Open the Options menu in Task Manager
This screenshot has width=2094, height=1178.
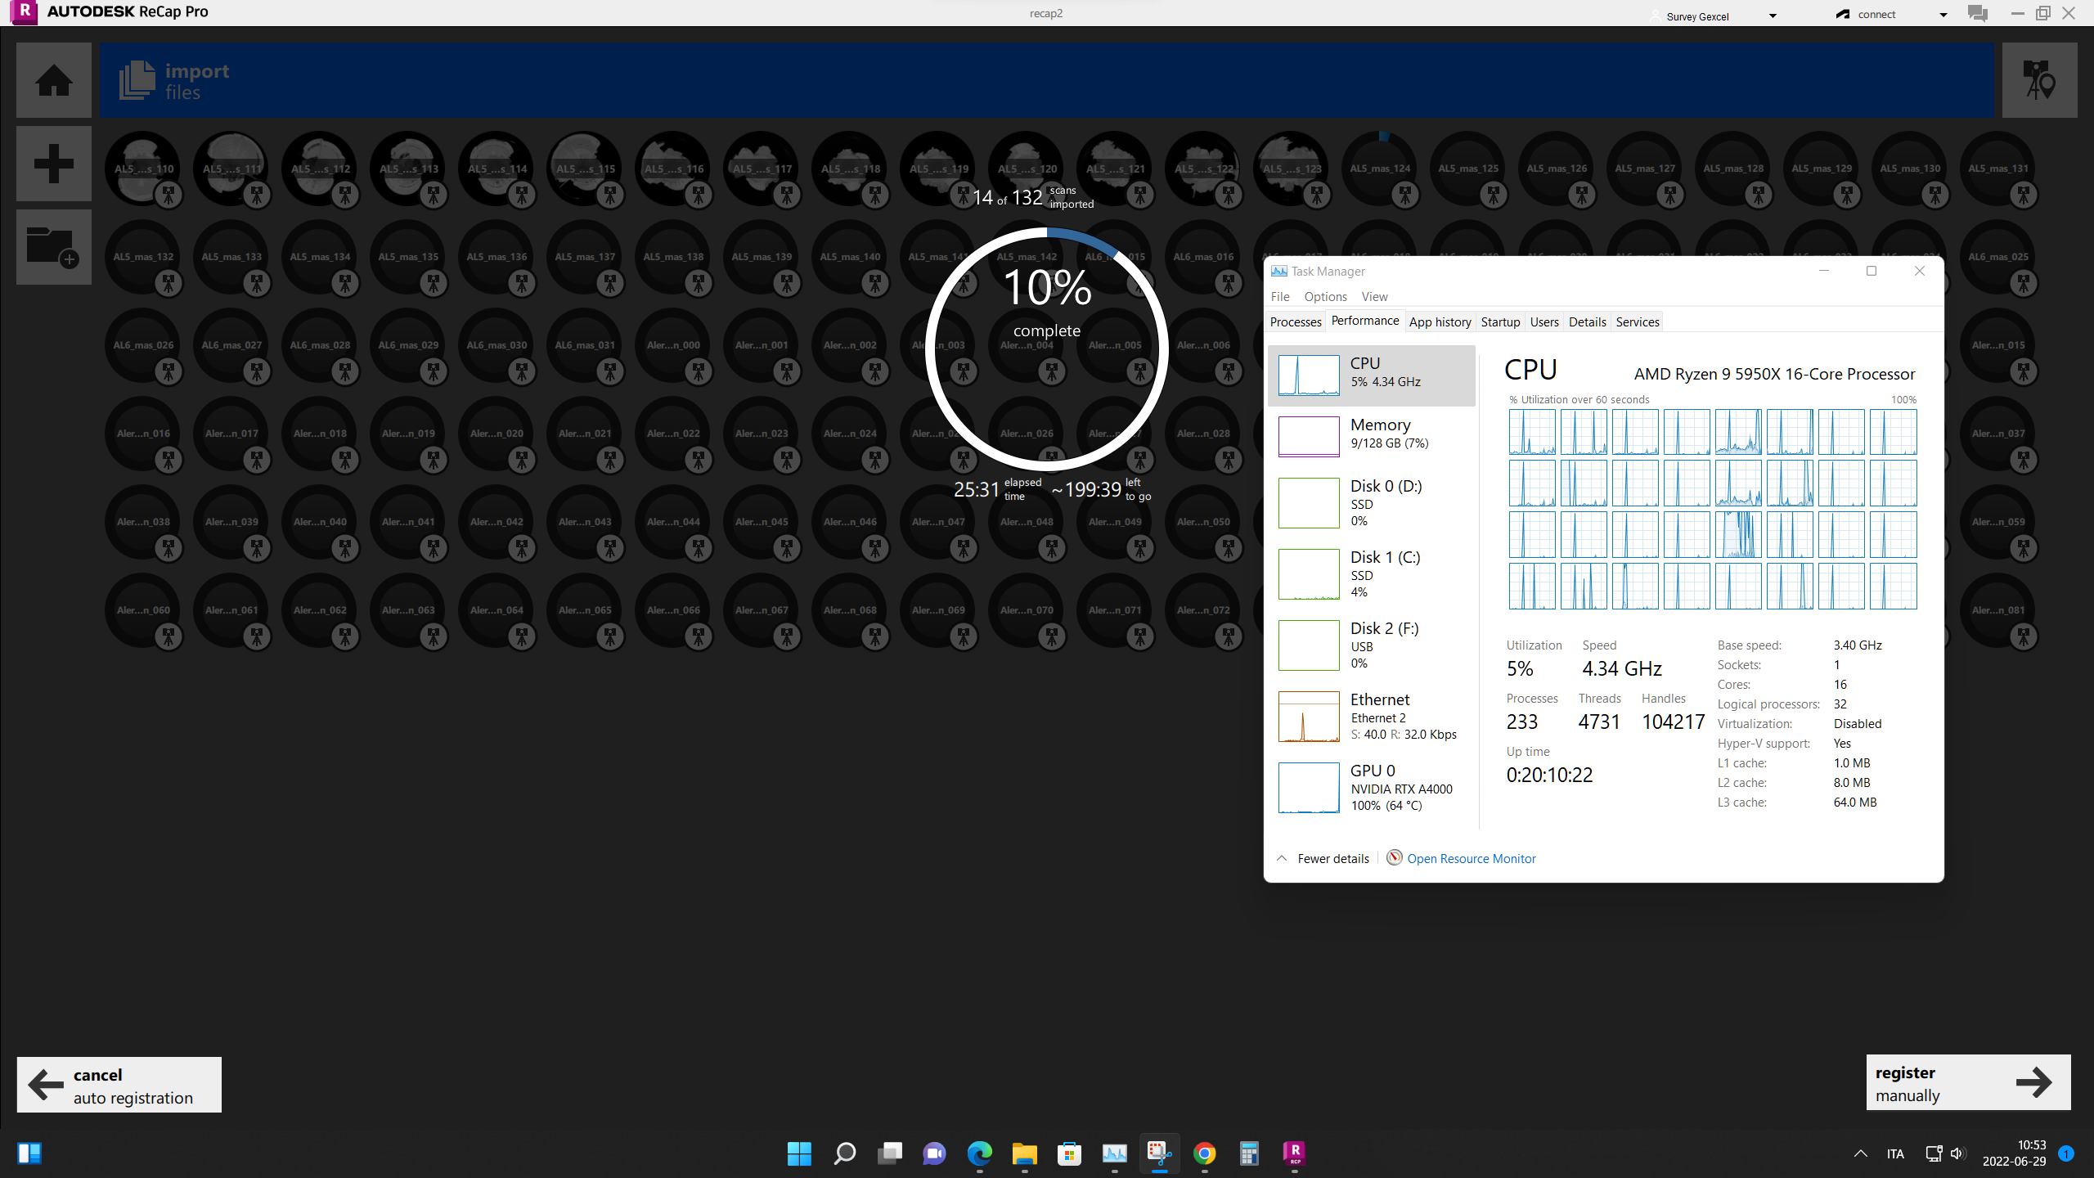click(x=1325, y=296)
